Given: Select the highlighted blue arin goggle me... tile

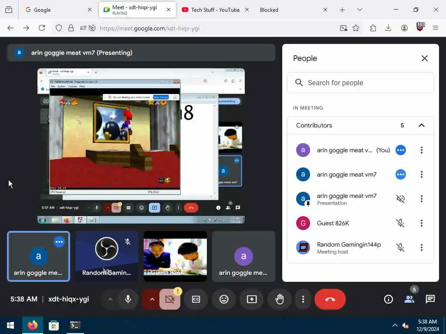Looking at the screenshot, I should tap(38, 257).
